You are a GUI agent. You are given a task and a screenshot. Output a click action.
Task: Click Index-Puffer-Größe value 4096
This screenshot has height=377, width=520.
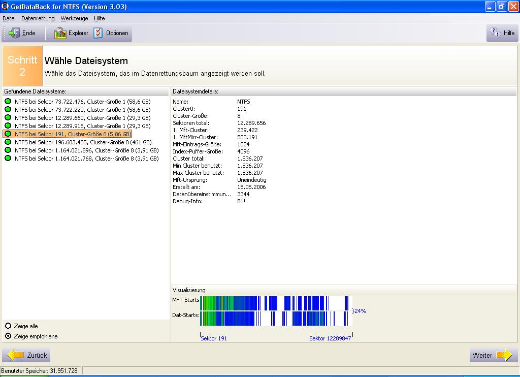pyautogui.click(x=243, y=151)
